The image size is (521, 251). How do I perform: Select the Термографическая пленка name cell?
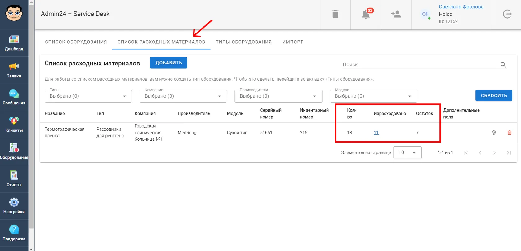click(65, 133)
